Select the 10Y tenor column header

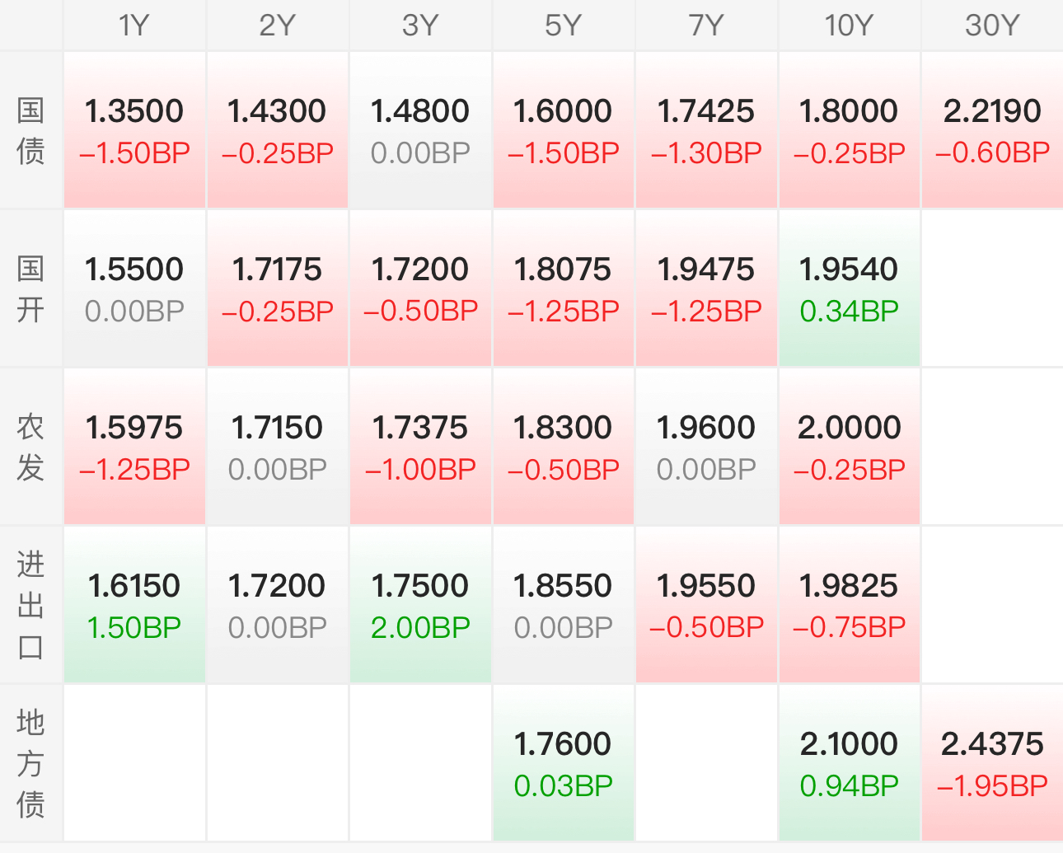849,26
